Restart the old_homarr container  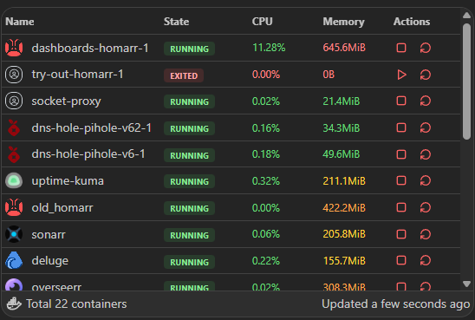pyautogui.click(x=426, y=207)
